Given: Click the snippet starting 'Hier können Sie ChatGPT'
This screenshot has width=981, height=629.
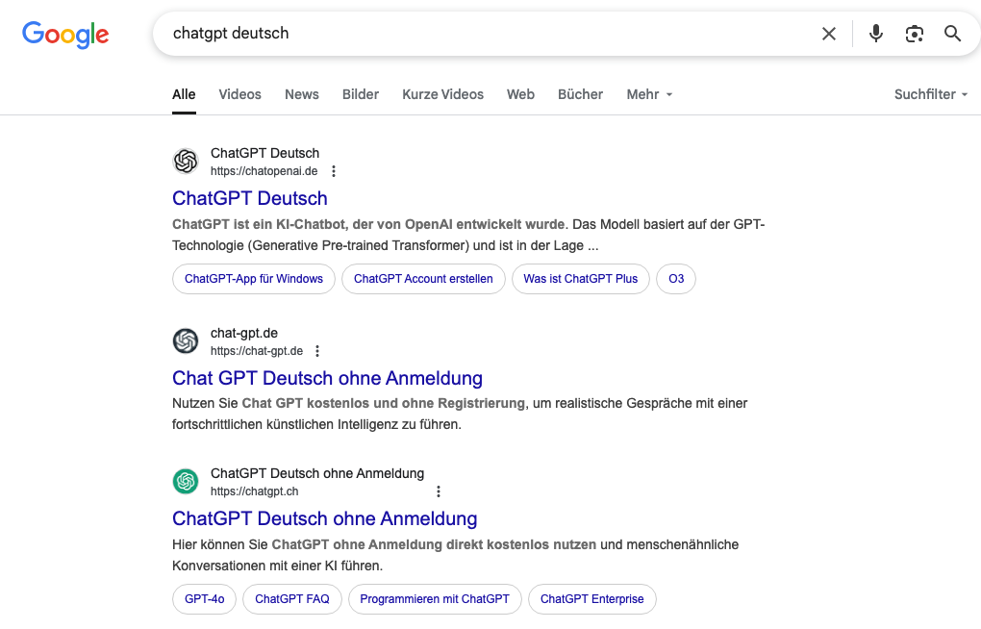Looking at the screenshot, I should (456, 555).
